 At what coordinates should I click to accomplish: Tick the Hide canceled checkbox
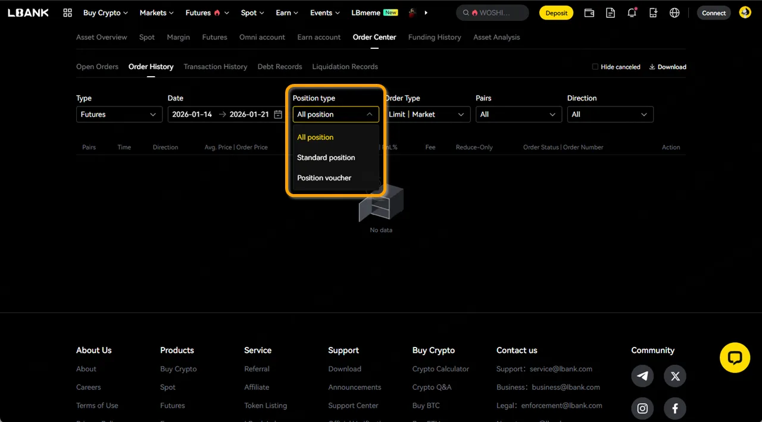[x=595, y=67]
